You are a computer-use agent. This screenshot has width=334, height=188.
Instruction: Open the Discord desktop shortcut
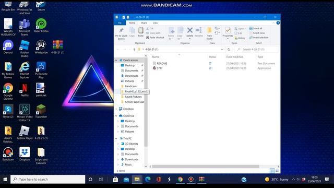point(8,47)
